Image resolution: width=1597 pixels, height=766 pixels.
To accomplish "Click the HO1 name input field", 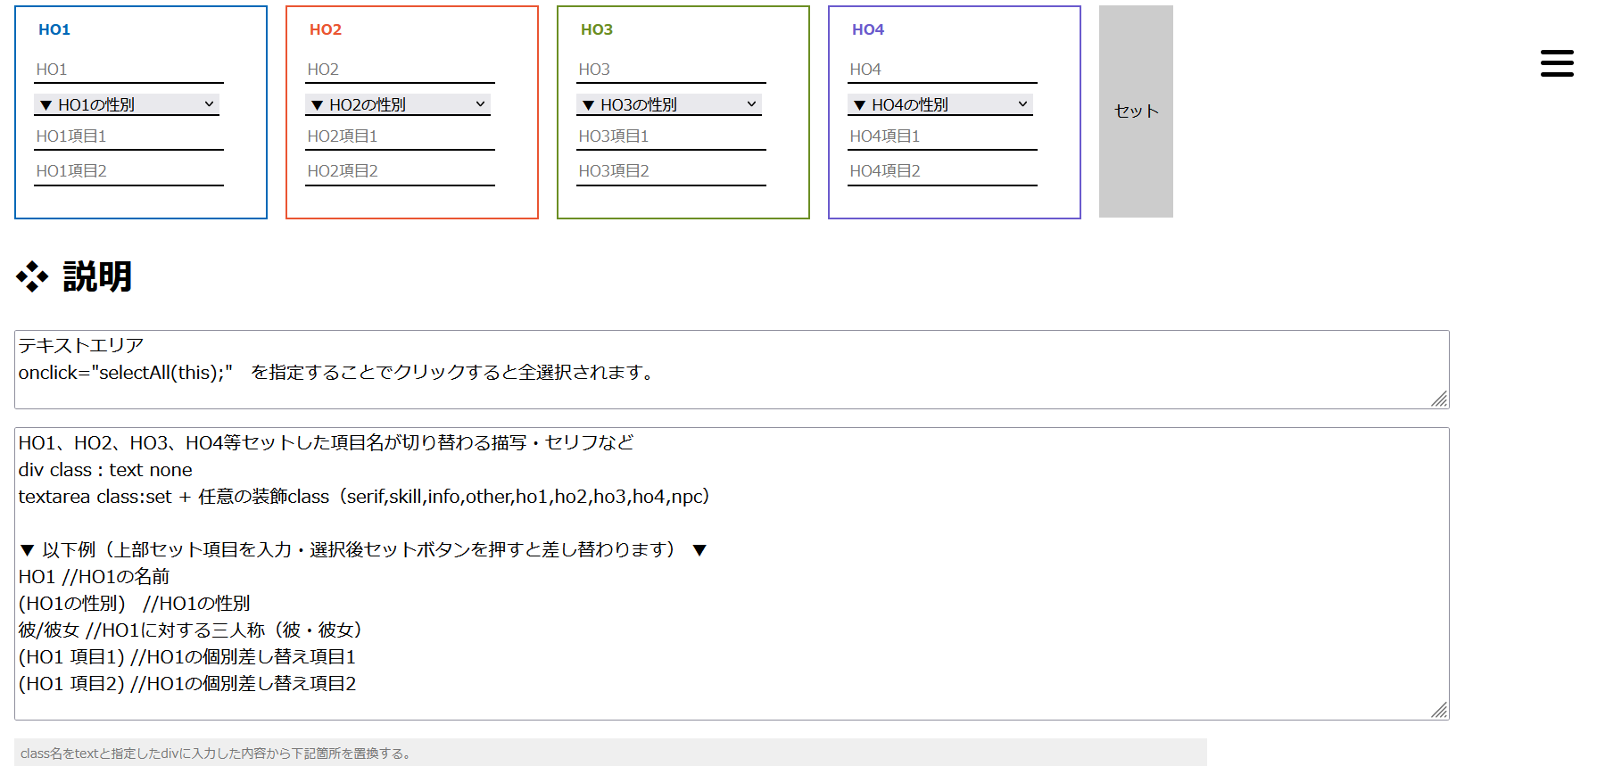I will click(128, 70).
